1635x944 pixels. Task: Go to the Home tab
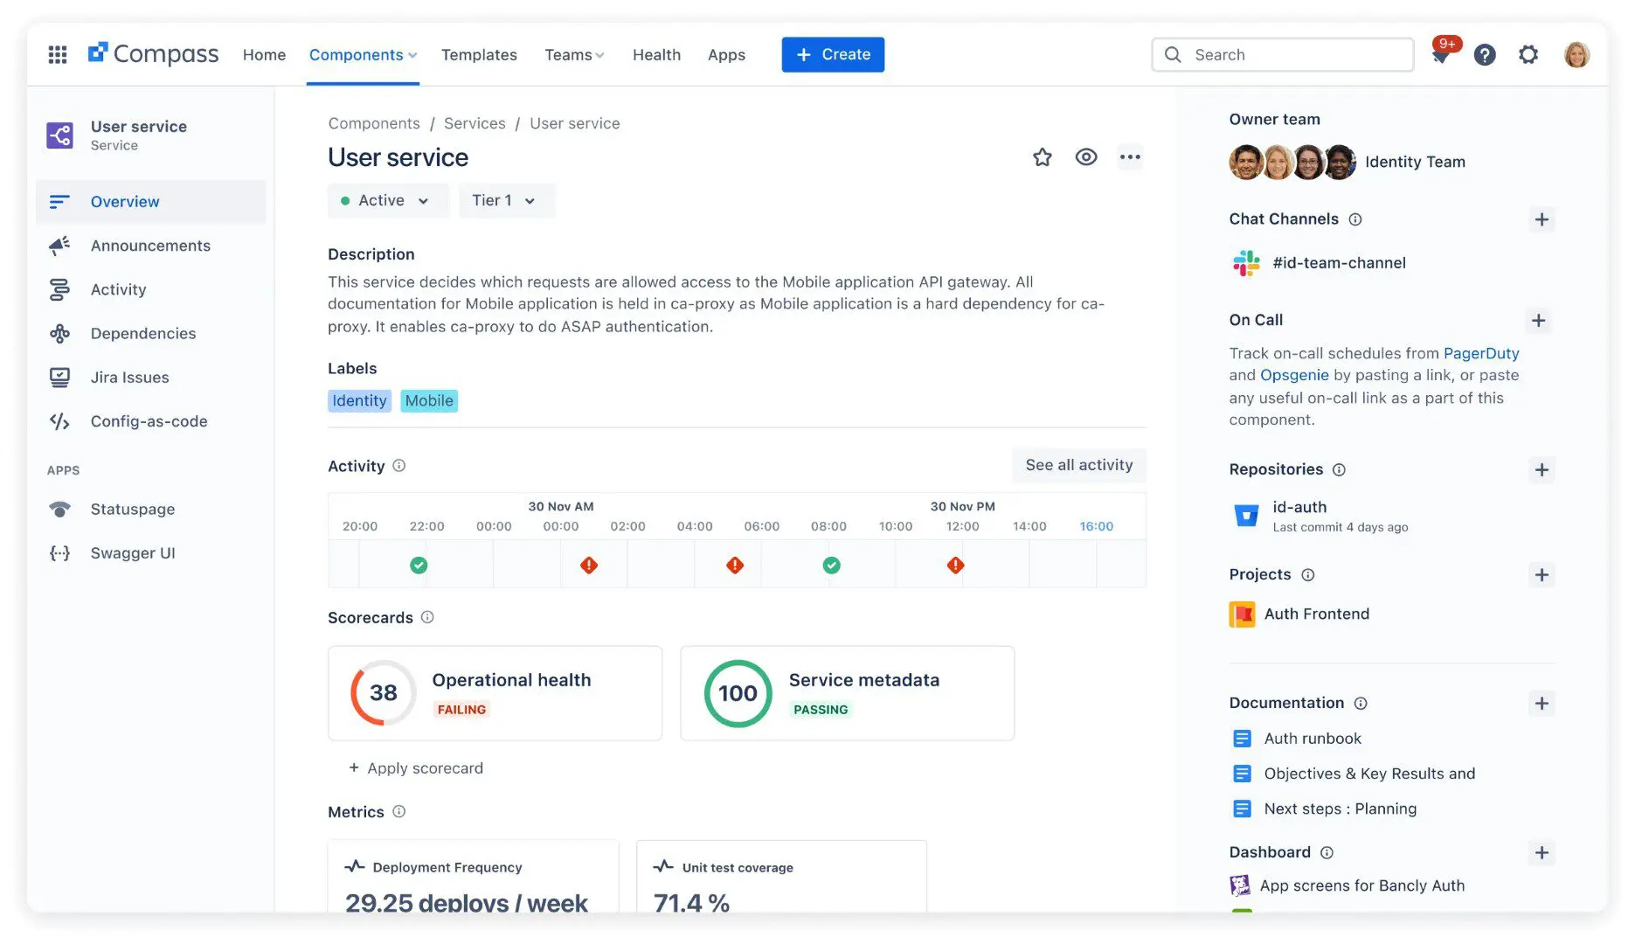264,54
